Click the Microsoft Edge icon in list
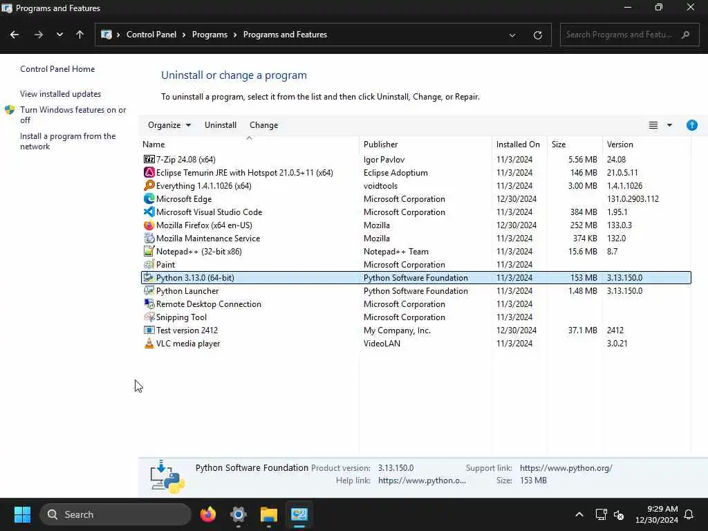708x531 pixels. [149, 198]
